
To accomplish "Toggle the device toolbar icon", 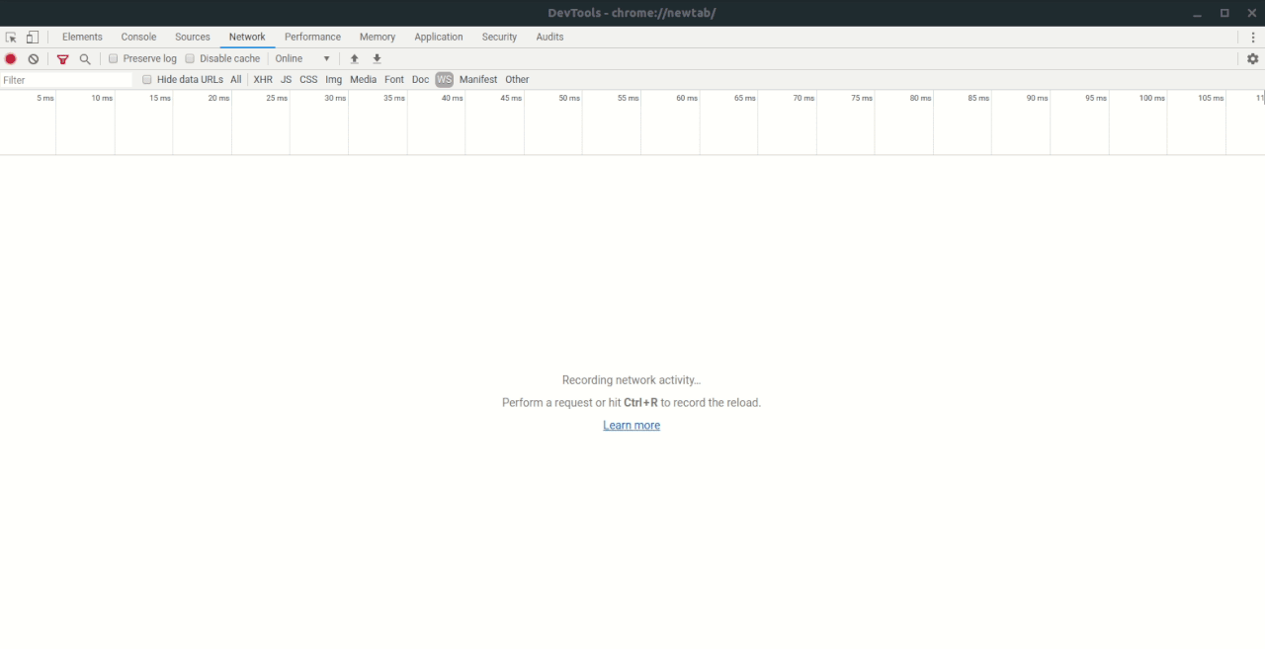I will pyautogui.click(x=33, y=37).
